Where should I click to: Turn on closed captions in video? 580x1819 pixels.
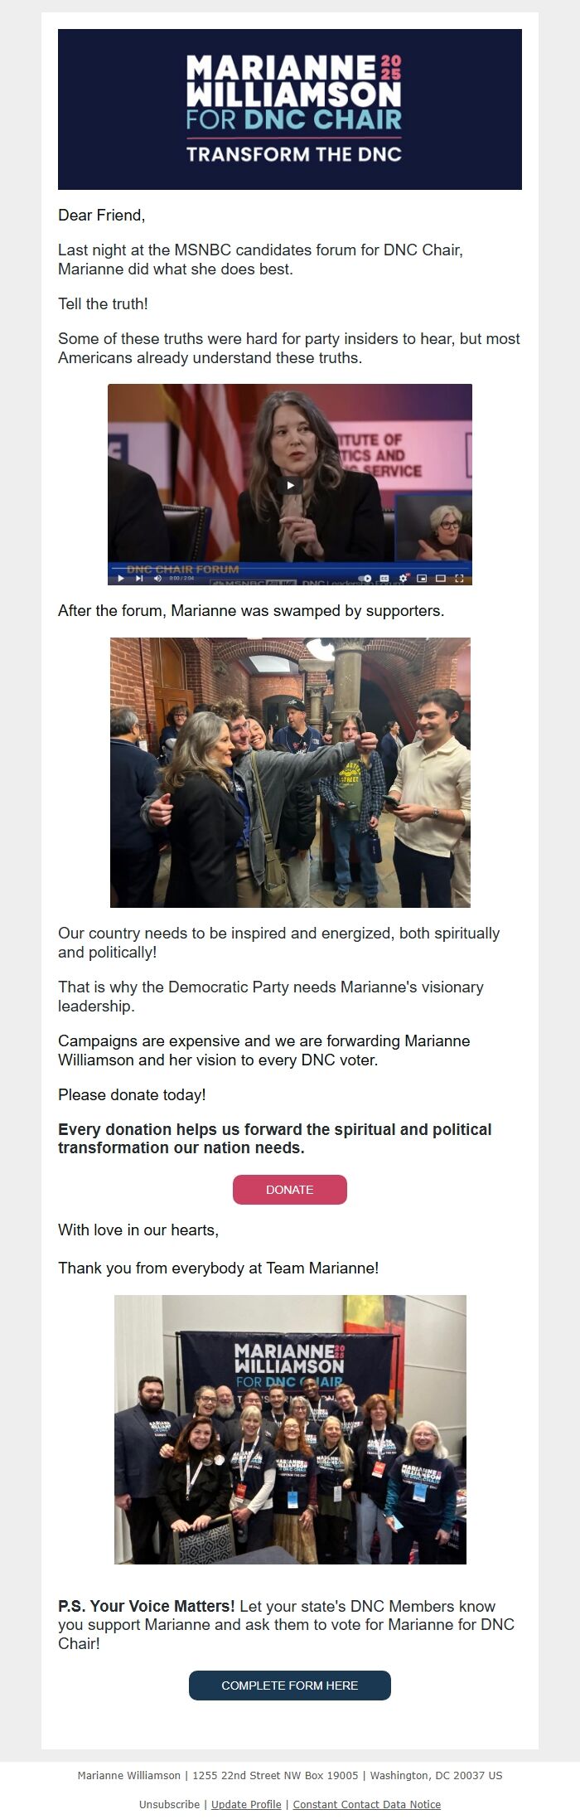tap(384, 579)
